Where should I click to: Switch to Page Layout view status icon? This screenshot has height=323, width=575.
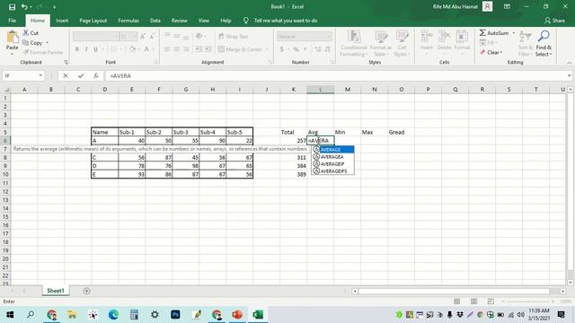pos(473,301)
